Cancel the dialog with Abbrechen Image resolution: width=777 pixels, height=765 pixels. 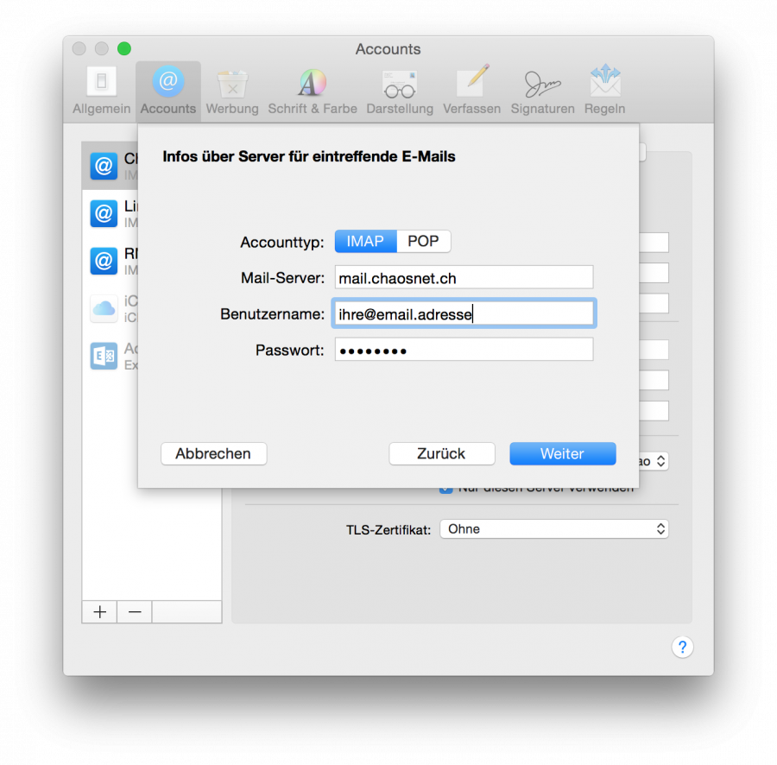coord(213,453)
